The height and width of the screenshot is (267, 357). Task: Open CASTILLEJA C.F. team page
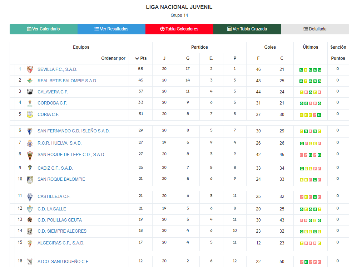pos(54,196)
